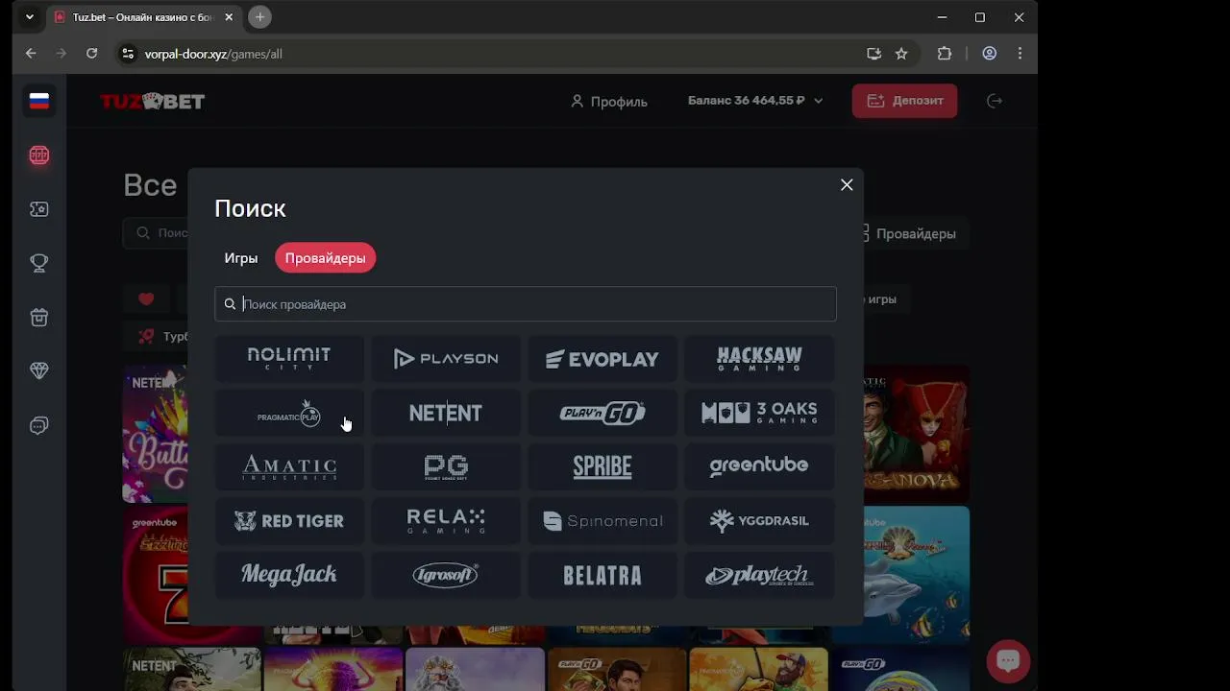Open the Chrome three-dot menu
1230x691 pixels.
pos(1020,54)
